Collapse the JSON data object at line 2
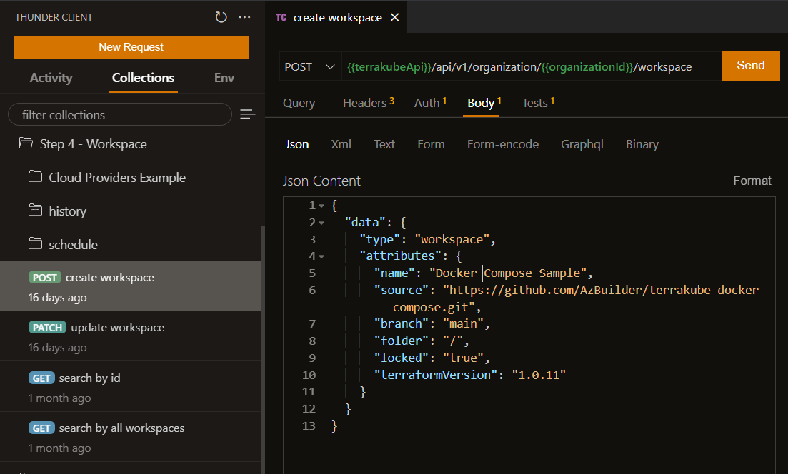788x474 pixels. [x=321, y=223]
